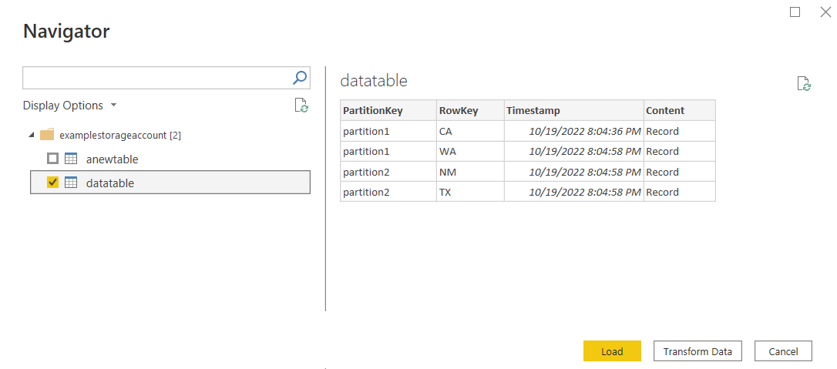The height and width of the screenshot is (369, 837).
Task: Click the anewtable table icon
Action: (x=71, y=159)
